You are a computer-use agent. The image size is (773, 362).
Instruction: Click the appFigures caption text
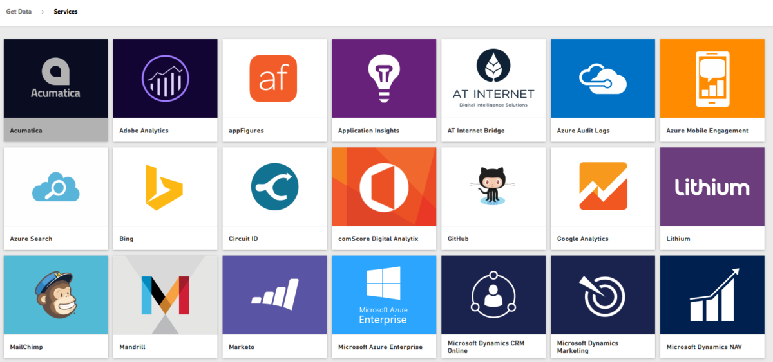[x=246, y=131]
